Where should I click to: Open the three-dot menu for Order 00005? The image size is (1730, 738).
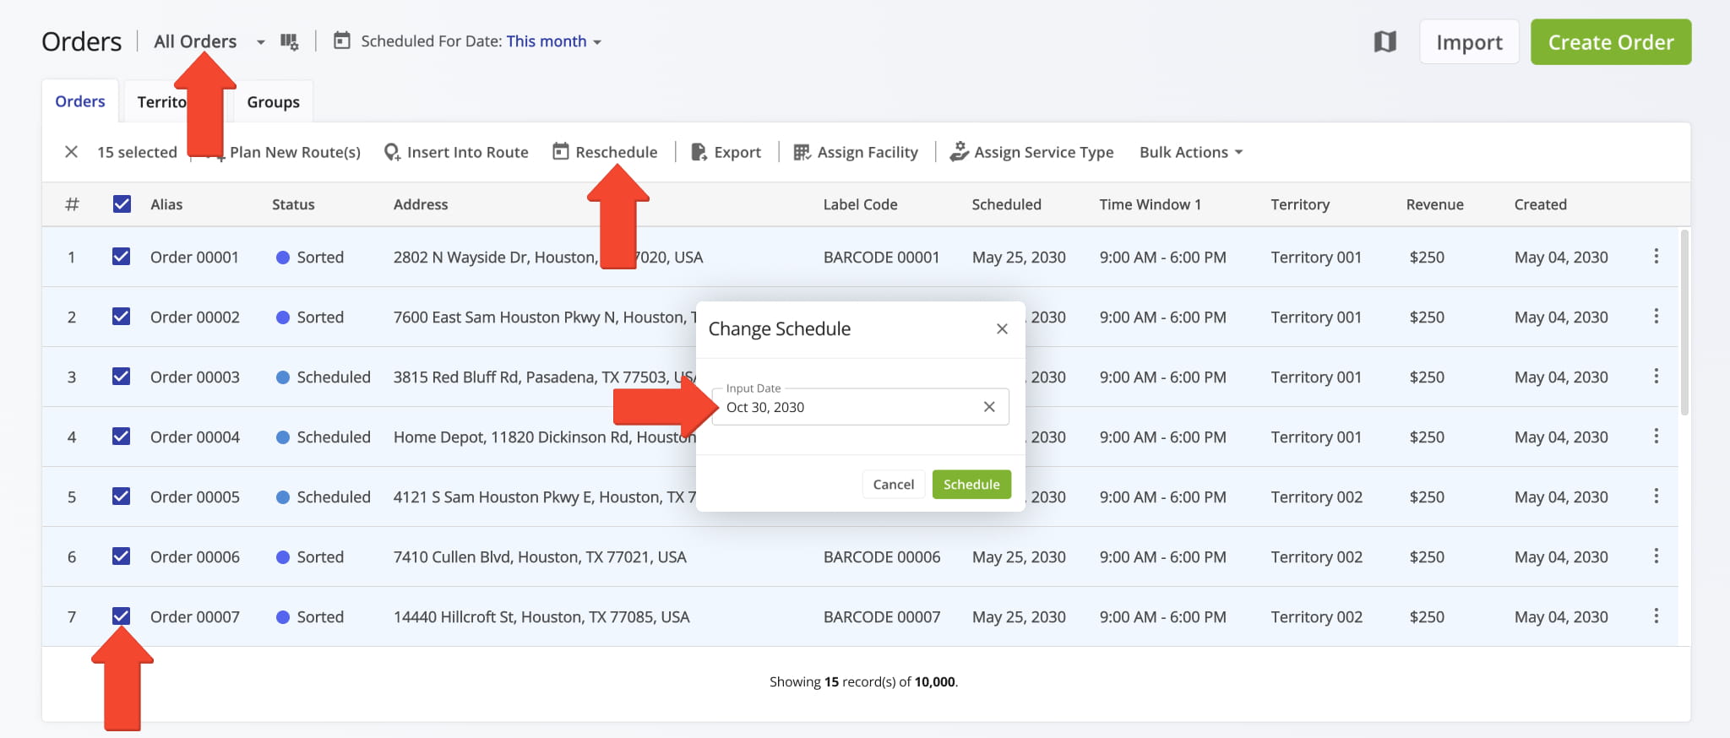pos(1656,496)
